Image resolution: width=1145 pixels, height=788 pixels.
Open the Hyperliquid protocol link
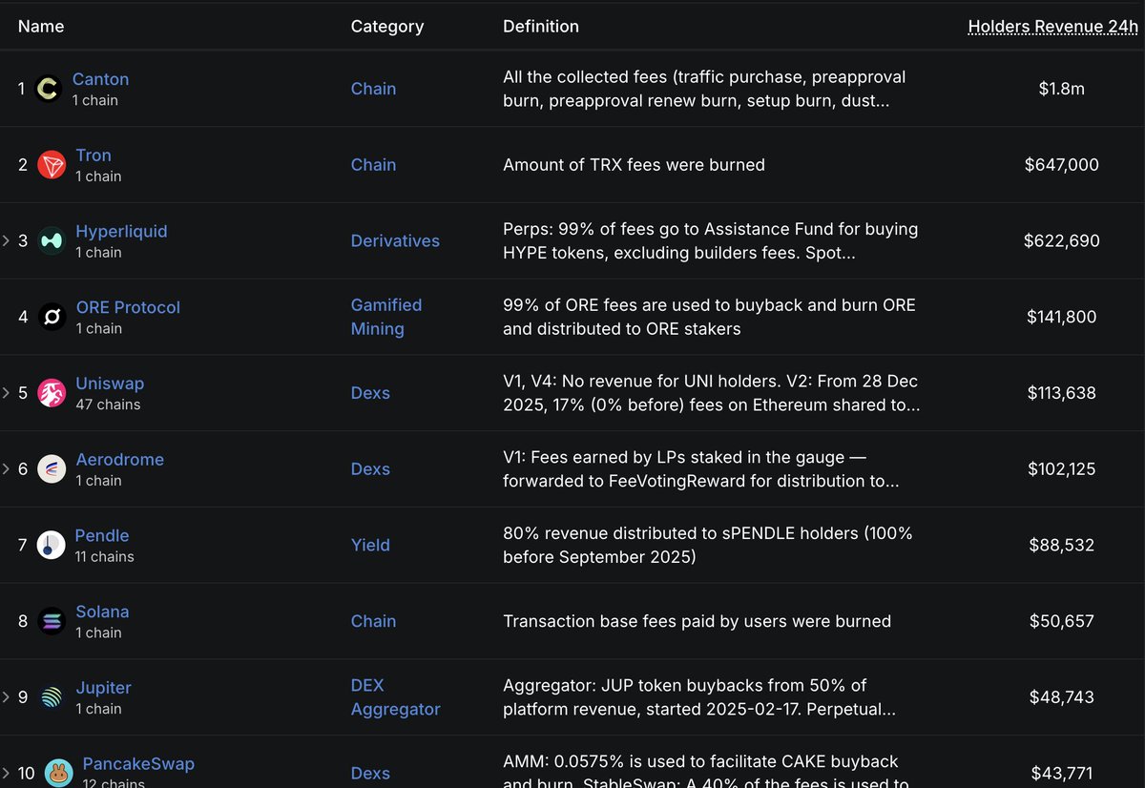(x=121, y=231)
